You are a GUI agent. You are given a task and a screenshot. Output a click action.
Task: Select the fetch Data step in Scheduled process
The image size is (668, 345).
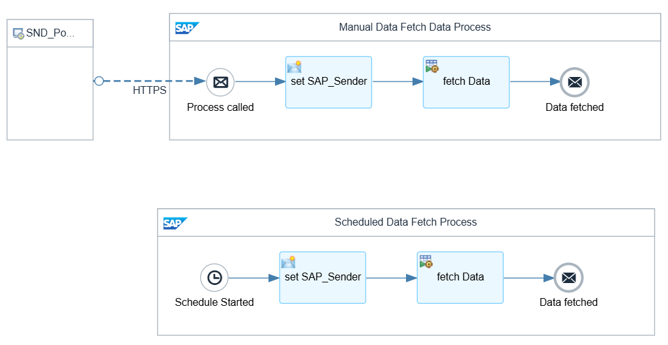460,284
